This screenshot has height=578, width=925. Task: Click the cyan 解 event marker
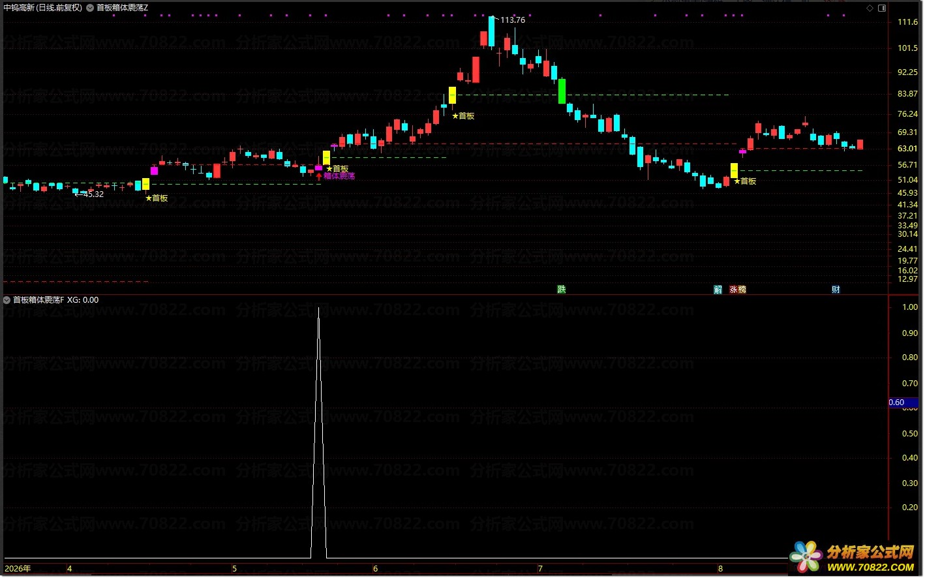coord(718,290)
